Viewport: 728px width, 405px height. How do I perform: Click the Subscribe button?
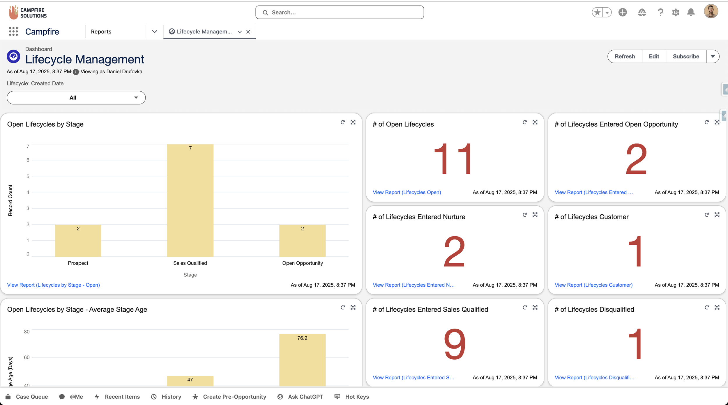click(x=686, y=56)
